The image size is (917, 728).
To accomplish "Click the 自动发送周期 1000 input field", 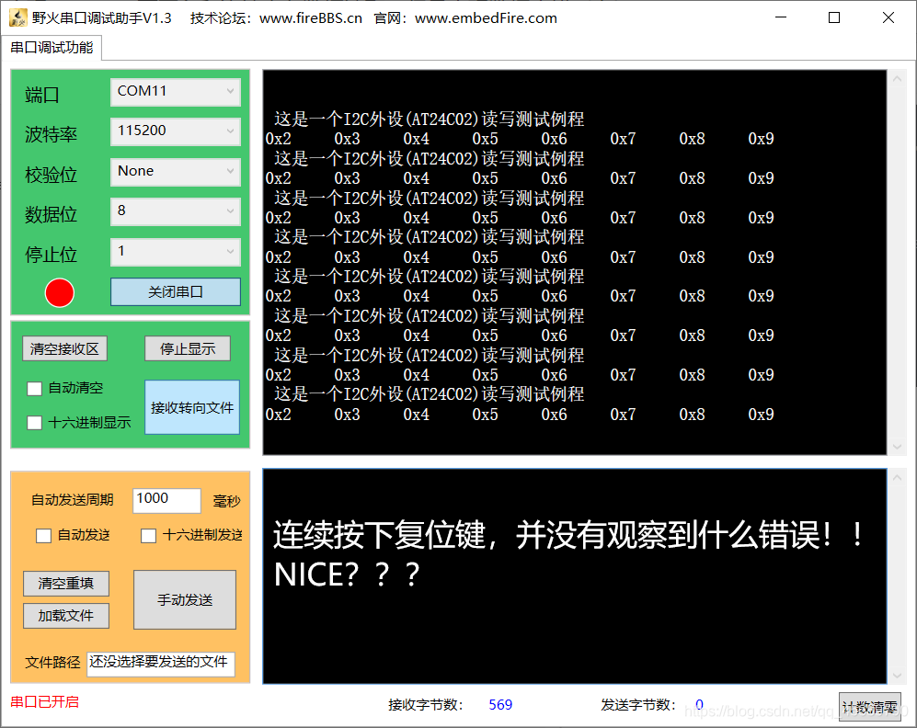I will click(x=166, y=500).
